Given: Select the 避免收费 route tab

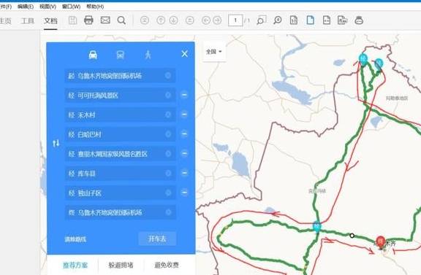Looking at the screenshot, I should click(167, 265).
